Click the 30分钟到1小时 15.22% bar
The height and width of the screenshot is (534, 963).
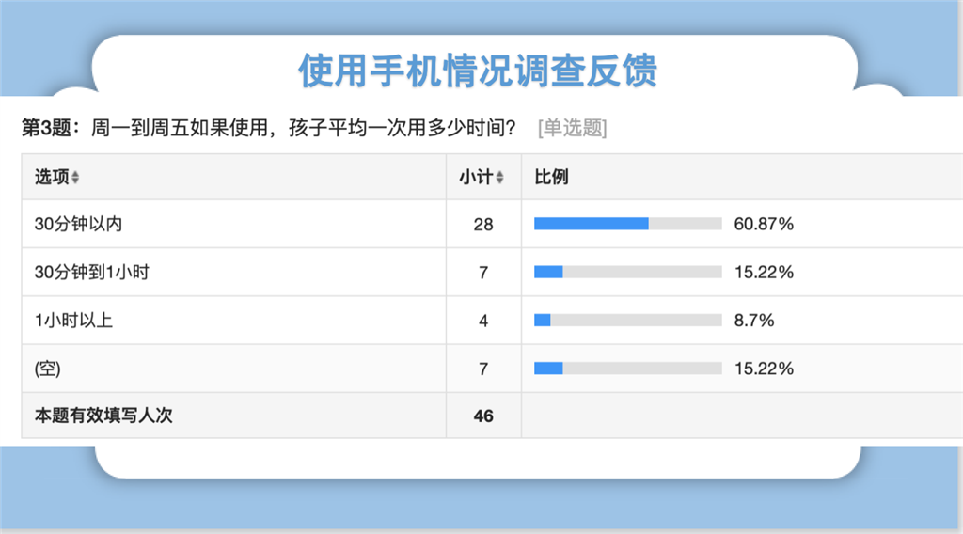click(x=627, y=272)
